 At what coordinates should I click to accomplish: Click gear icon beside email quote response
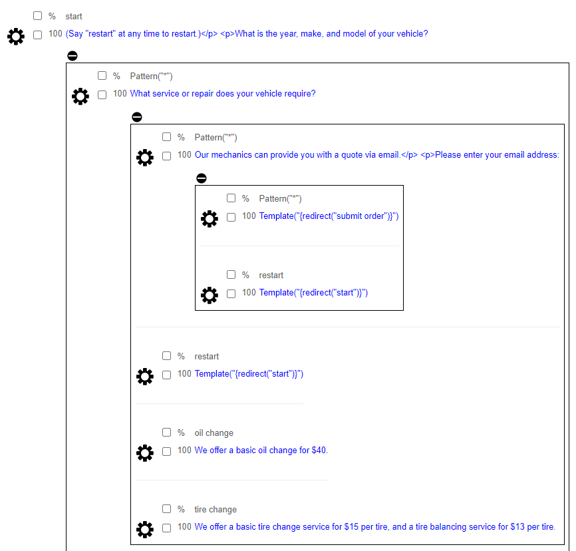[x=145, y=157]
